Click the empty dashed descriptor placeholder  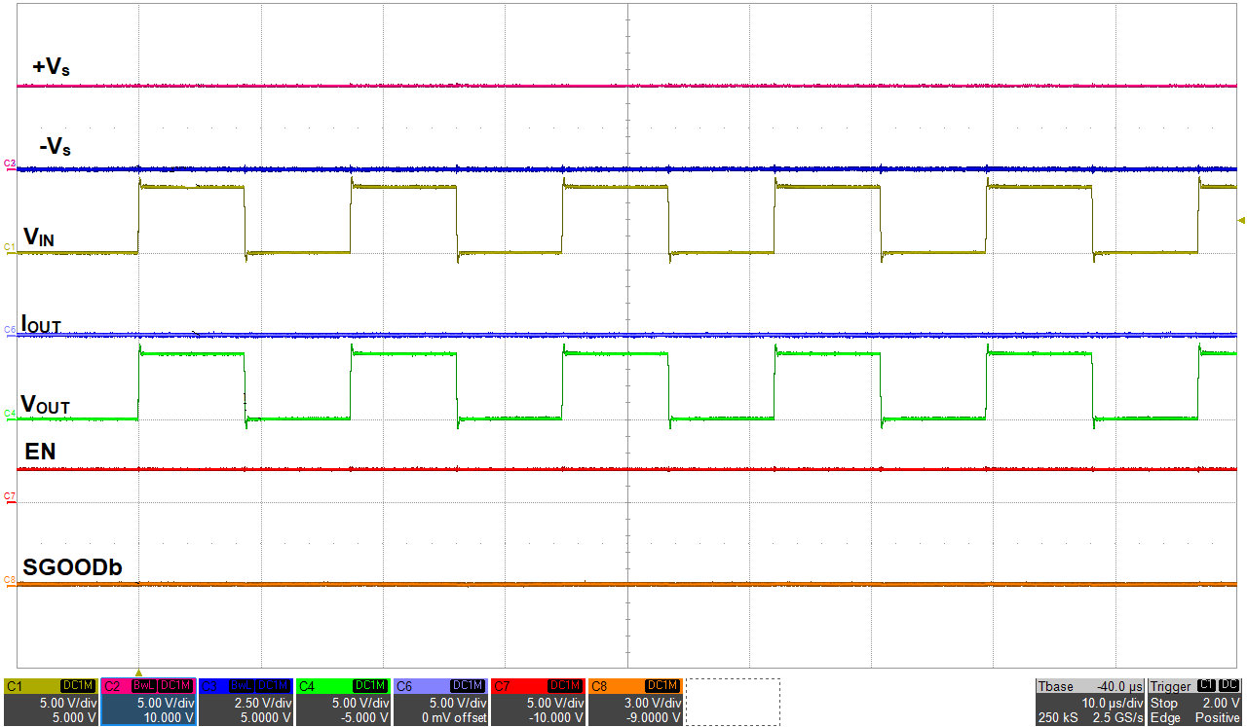[733, 702]
